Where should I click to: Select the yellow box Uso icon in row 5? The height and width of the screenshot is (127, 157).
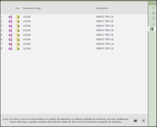click(x=18, y=35)
